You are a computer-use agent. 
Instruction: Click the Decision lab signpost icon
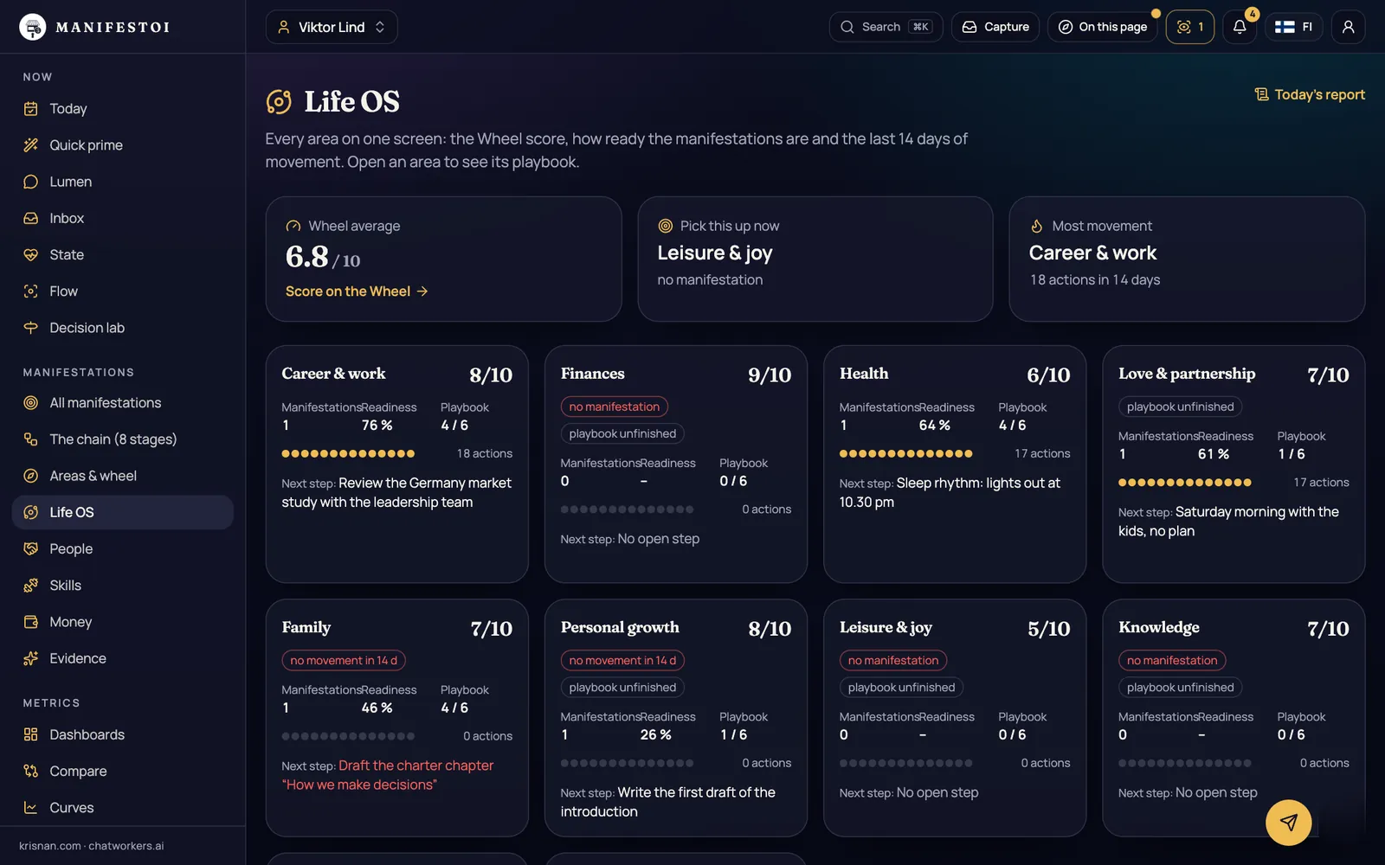(x=31, y=328)
